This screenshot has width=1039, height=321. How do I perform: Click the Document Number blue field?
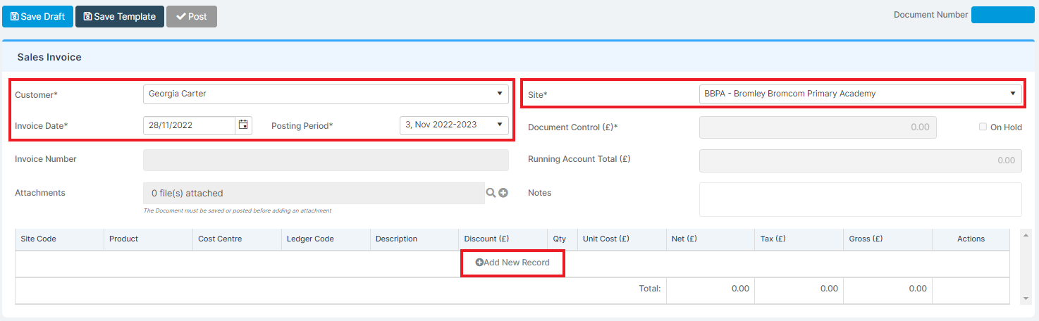1003,15
